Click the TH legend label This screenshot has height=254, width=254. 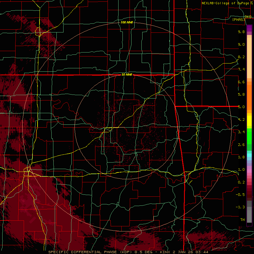point(242,220)
